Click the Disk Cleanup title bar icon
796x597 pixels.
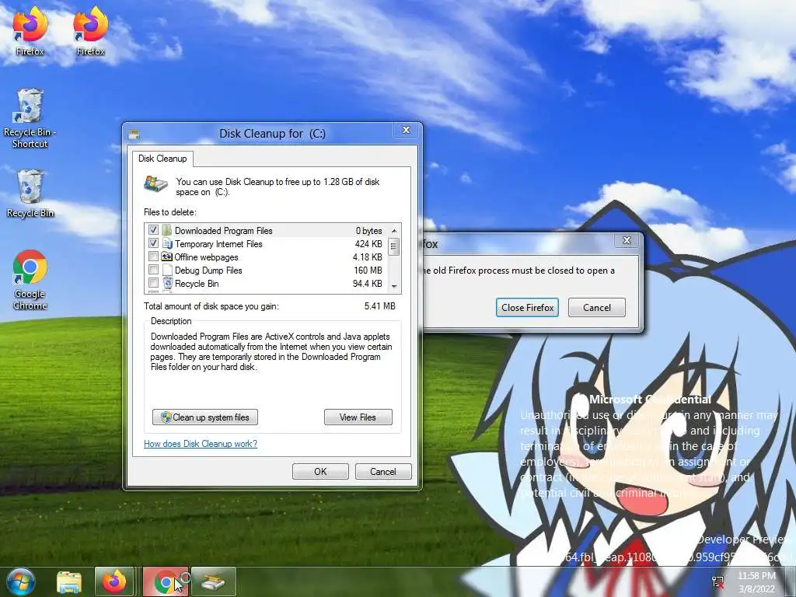click(x=134, y=134)
